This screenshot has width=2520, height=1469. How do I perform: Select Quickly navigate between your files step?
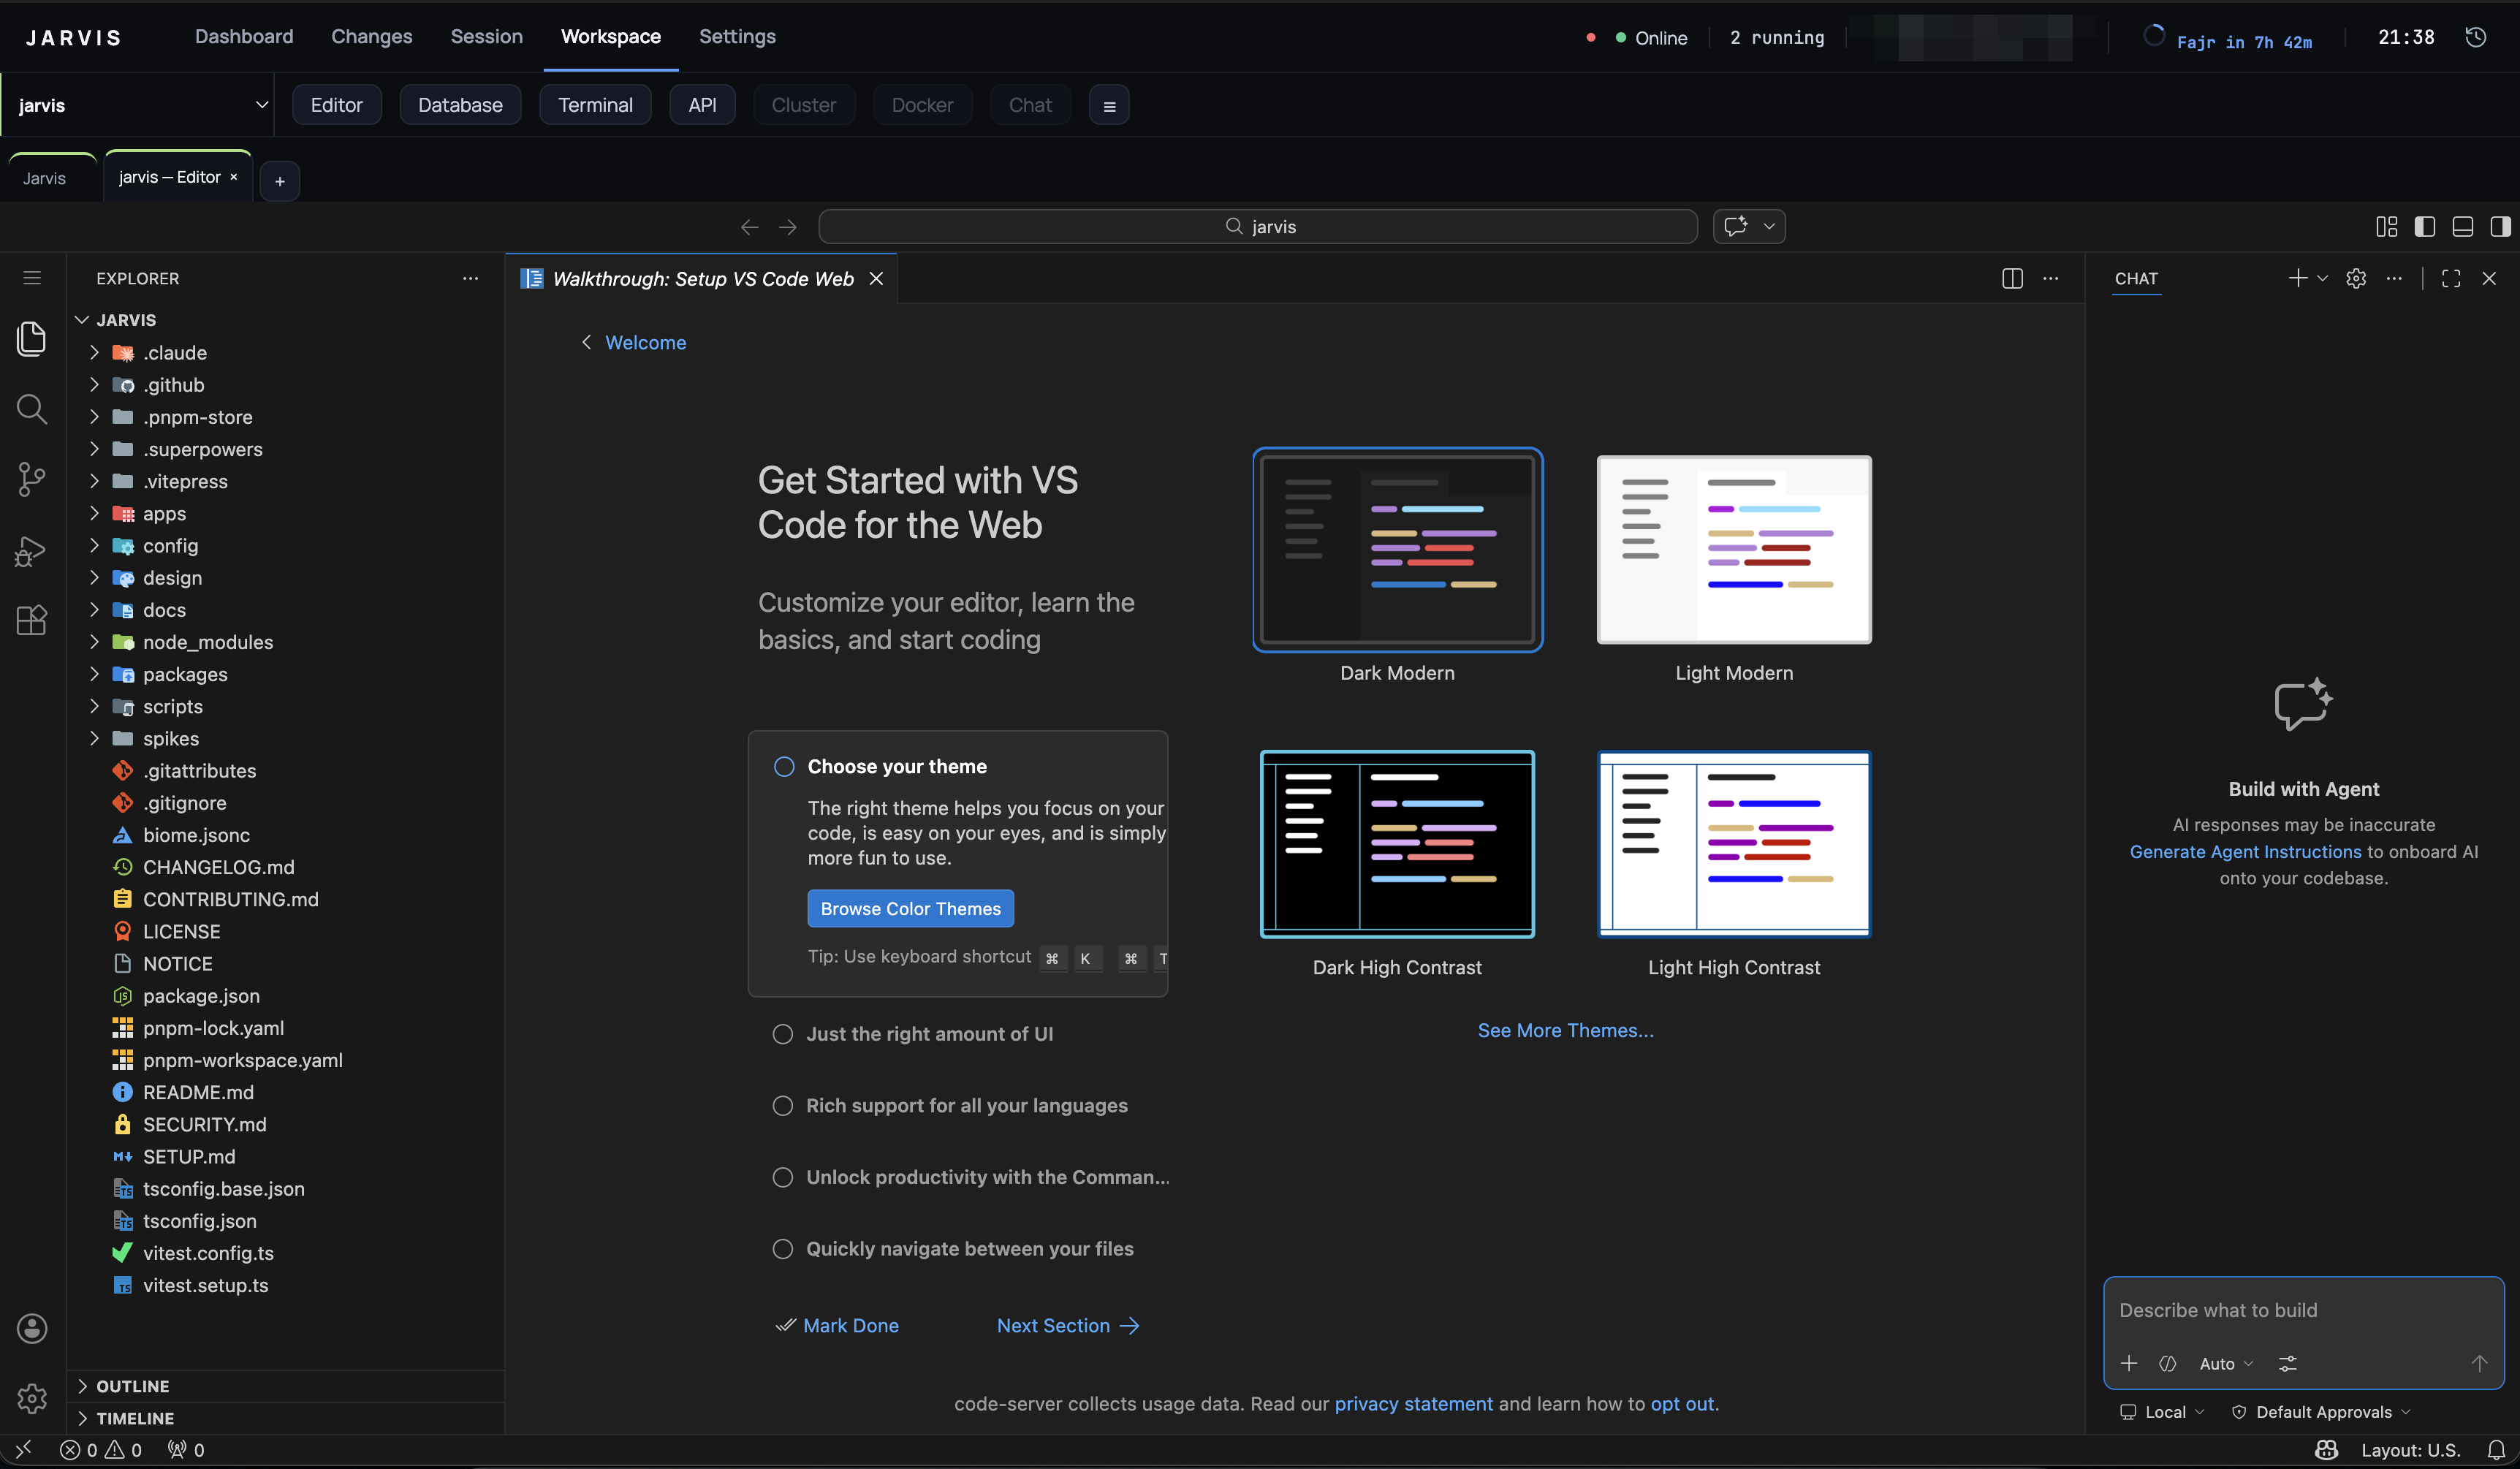[x=783, y=1249]
